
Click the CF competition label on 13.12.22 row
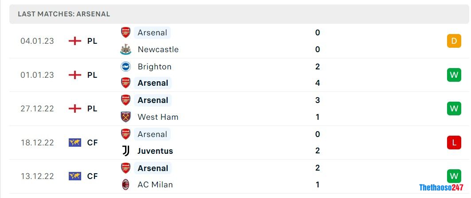tap(92, 176)
